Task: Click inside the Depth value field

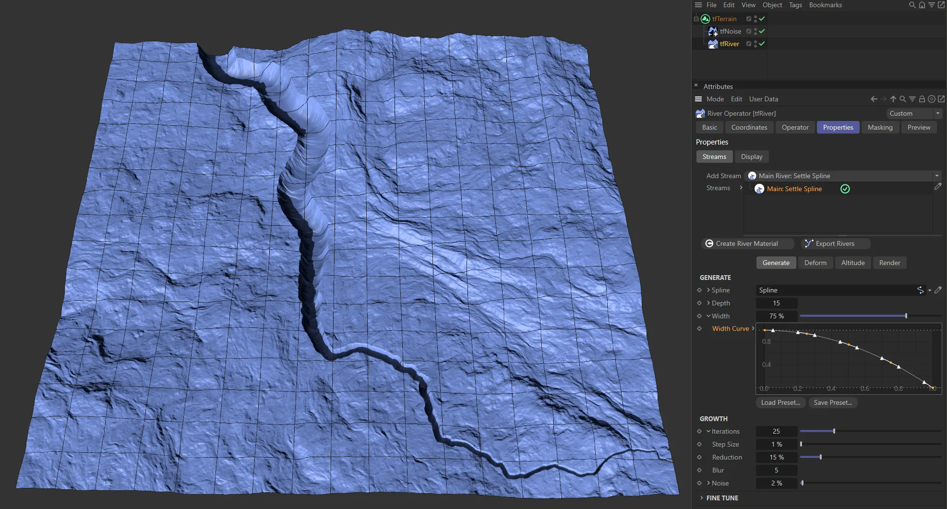Action: (776, 303)
